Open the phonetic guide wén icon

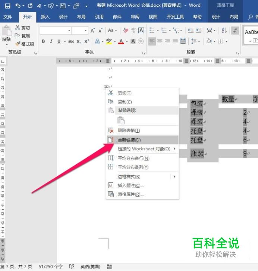133,31
